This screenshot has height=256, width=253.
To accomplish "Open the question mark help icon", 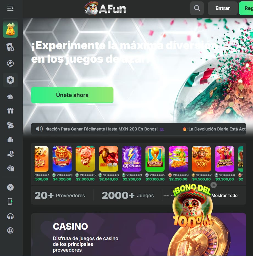I will click(10, 187).
